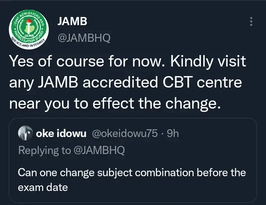Screen dimensions: 266x205
Task: Click the @JAMBHQ handle below JAMB name
Action: (84, 38)
